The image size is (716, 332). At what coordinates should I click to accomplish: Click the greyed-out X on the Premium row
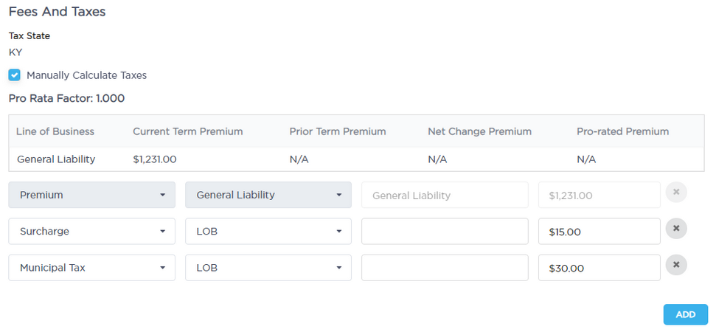[x=676, y=193]
